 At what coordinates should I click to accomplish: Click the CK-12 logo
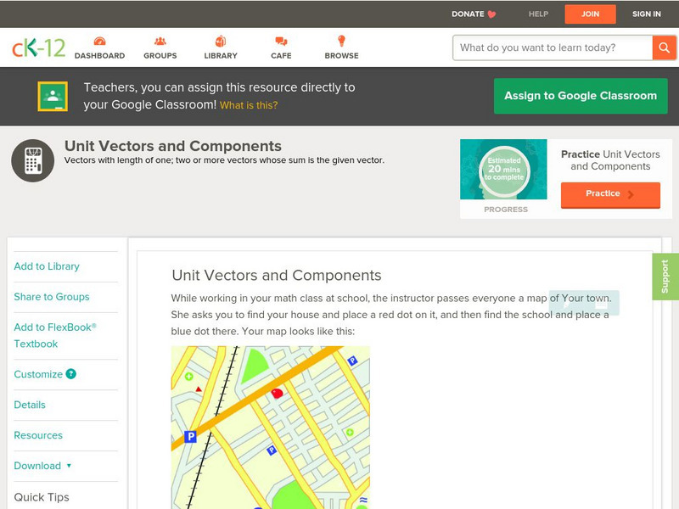38,48
